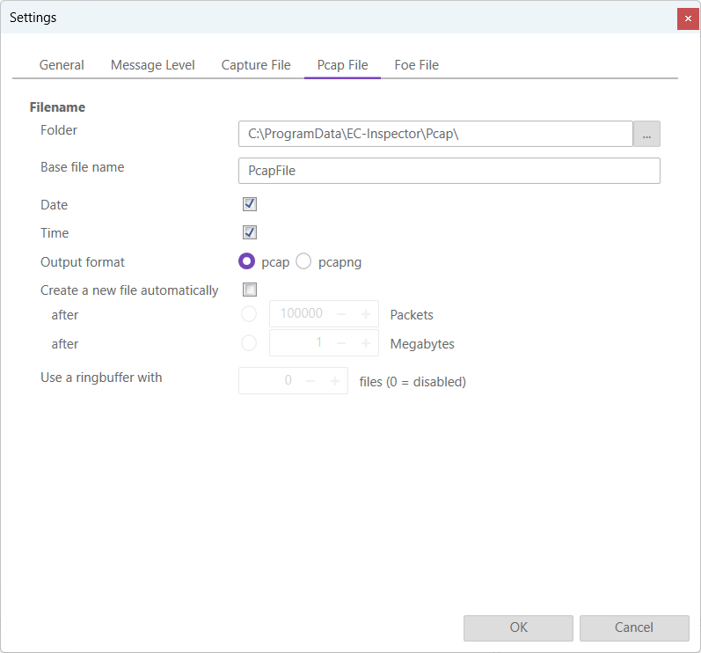The width and height of the screenshot is (701, 653).
Task: Decrease the Packets count with minus
Action: 341,314
